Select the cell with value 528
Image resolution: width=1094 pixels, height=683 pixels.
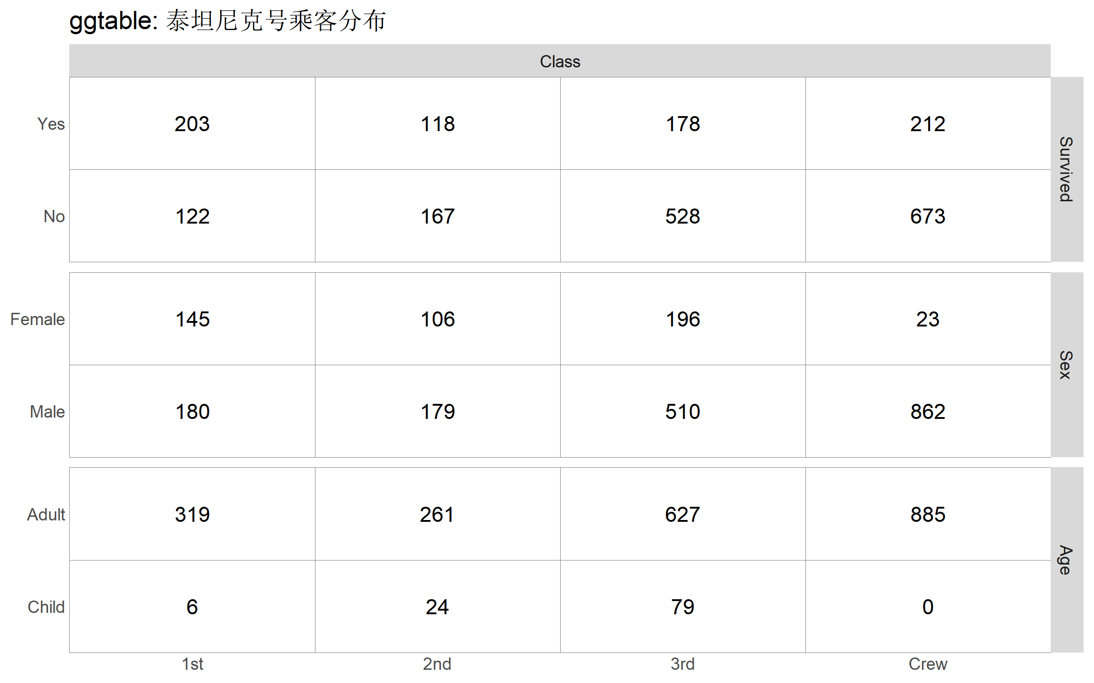pyautogui.click(x=682, y=216)
